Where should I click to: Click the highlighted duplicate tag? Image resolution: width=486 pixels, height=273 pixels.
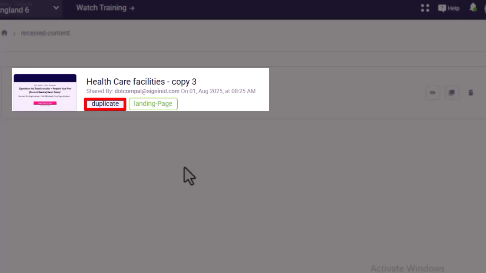pos(105,104)
